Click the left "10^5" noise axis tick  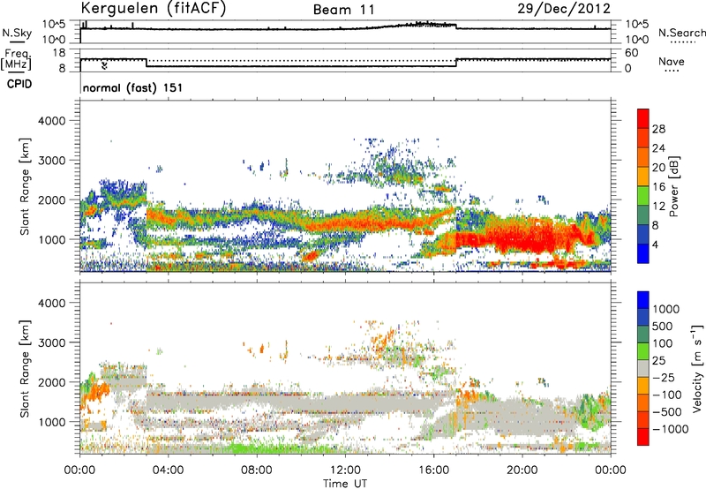coord(54,25)
